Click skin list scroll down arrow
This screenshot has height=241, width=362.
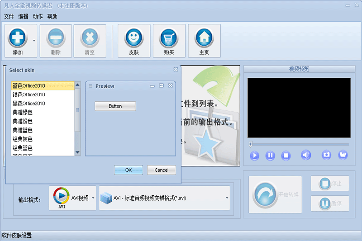click(x=77, y=152)
